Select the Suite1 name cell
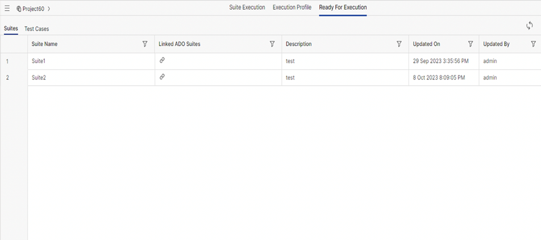The width and height of the screenshot is (541, 240). [x=39, y=61]
